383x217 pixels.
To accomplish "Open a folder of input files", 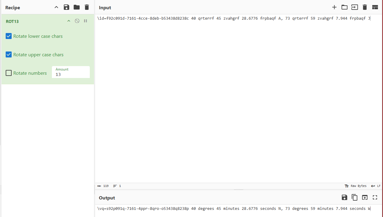I will coord(345,7).
